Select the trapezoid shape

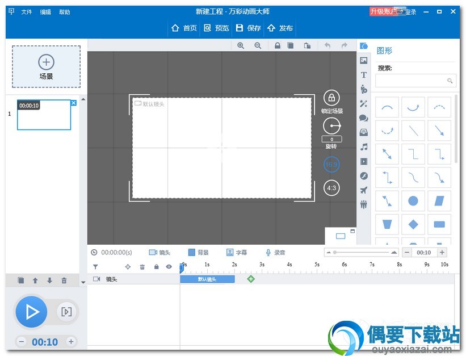[x=387, y=224]
